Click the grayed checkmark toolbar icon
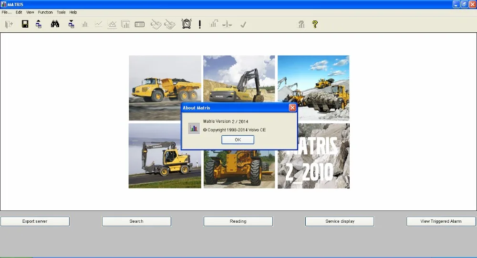 pos(243,25)
